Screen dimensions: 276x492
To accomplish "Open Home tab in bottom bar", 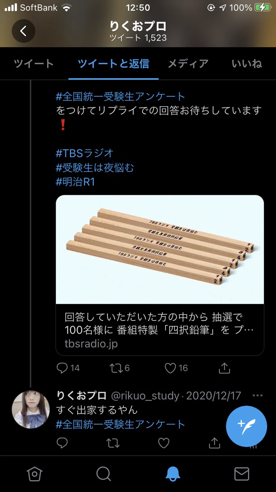I will point(34,474).
